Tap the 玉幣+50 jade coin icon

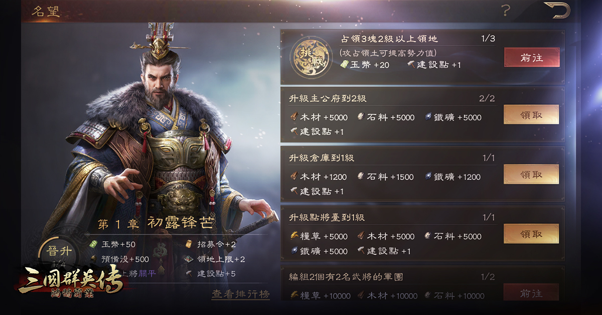(93, 244)
